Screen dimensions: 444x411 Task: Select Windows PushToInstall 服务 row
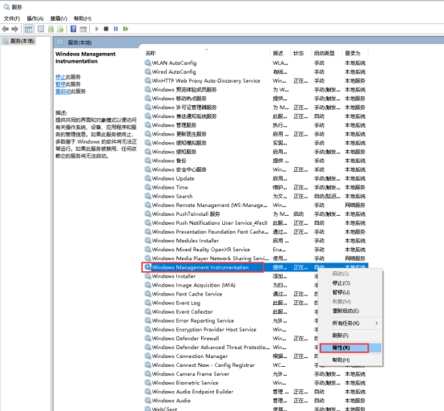[x=256, y=214]
